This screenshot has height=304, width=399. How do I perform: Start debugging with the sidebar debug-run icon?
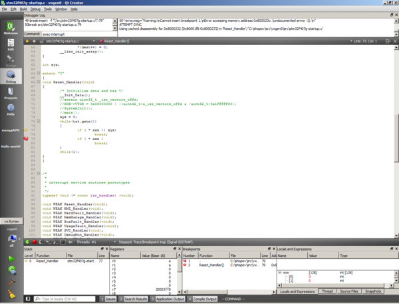[12, 270]
